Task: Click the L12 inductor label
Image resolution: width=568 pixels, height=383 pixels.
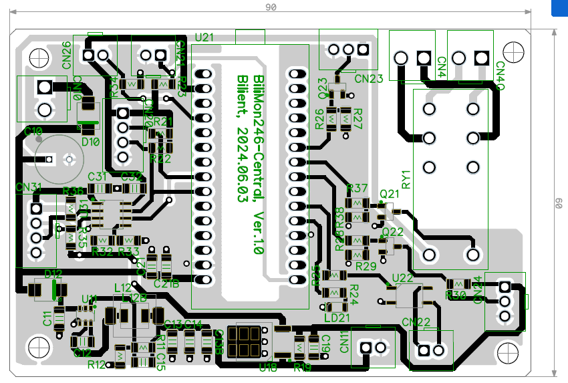Action: 123,289
